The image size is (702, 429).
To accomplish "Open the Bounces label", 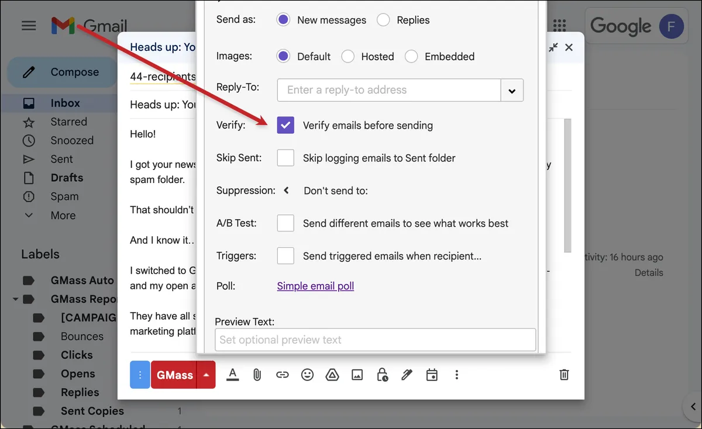I will pyautogui.click(x=82, y=336).
